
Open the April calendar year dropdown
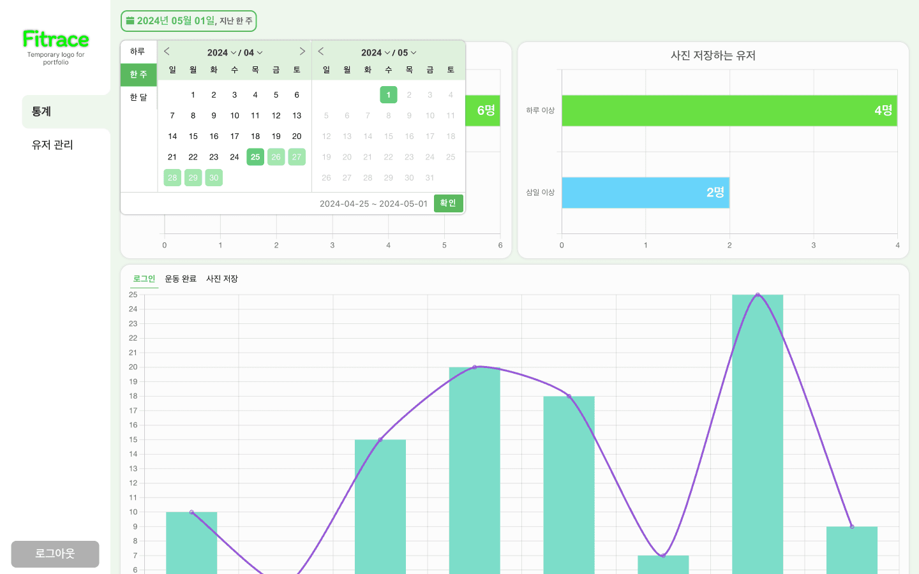(x=221, y=53)
